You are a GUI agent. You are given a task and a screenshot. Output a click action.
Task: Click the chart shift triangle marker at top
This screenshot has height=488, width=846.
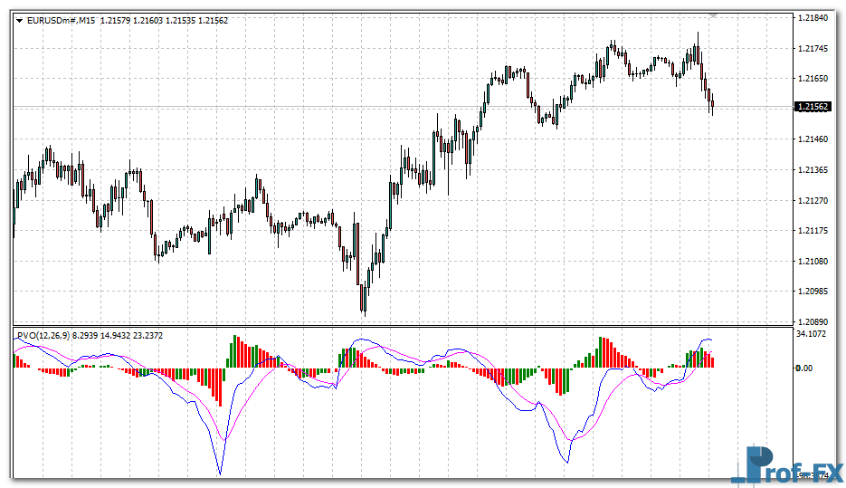tap(714, 15)
